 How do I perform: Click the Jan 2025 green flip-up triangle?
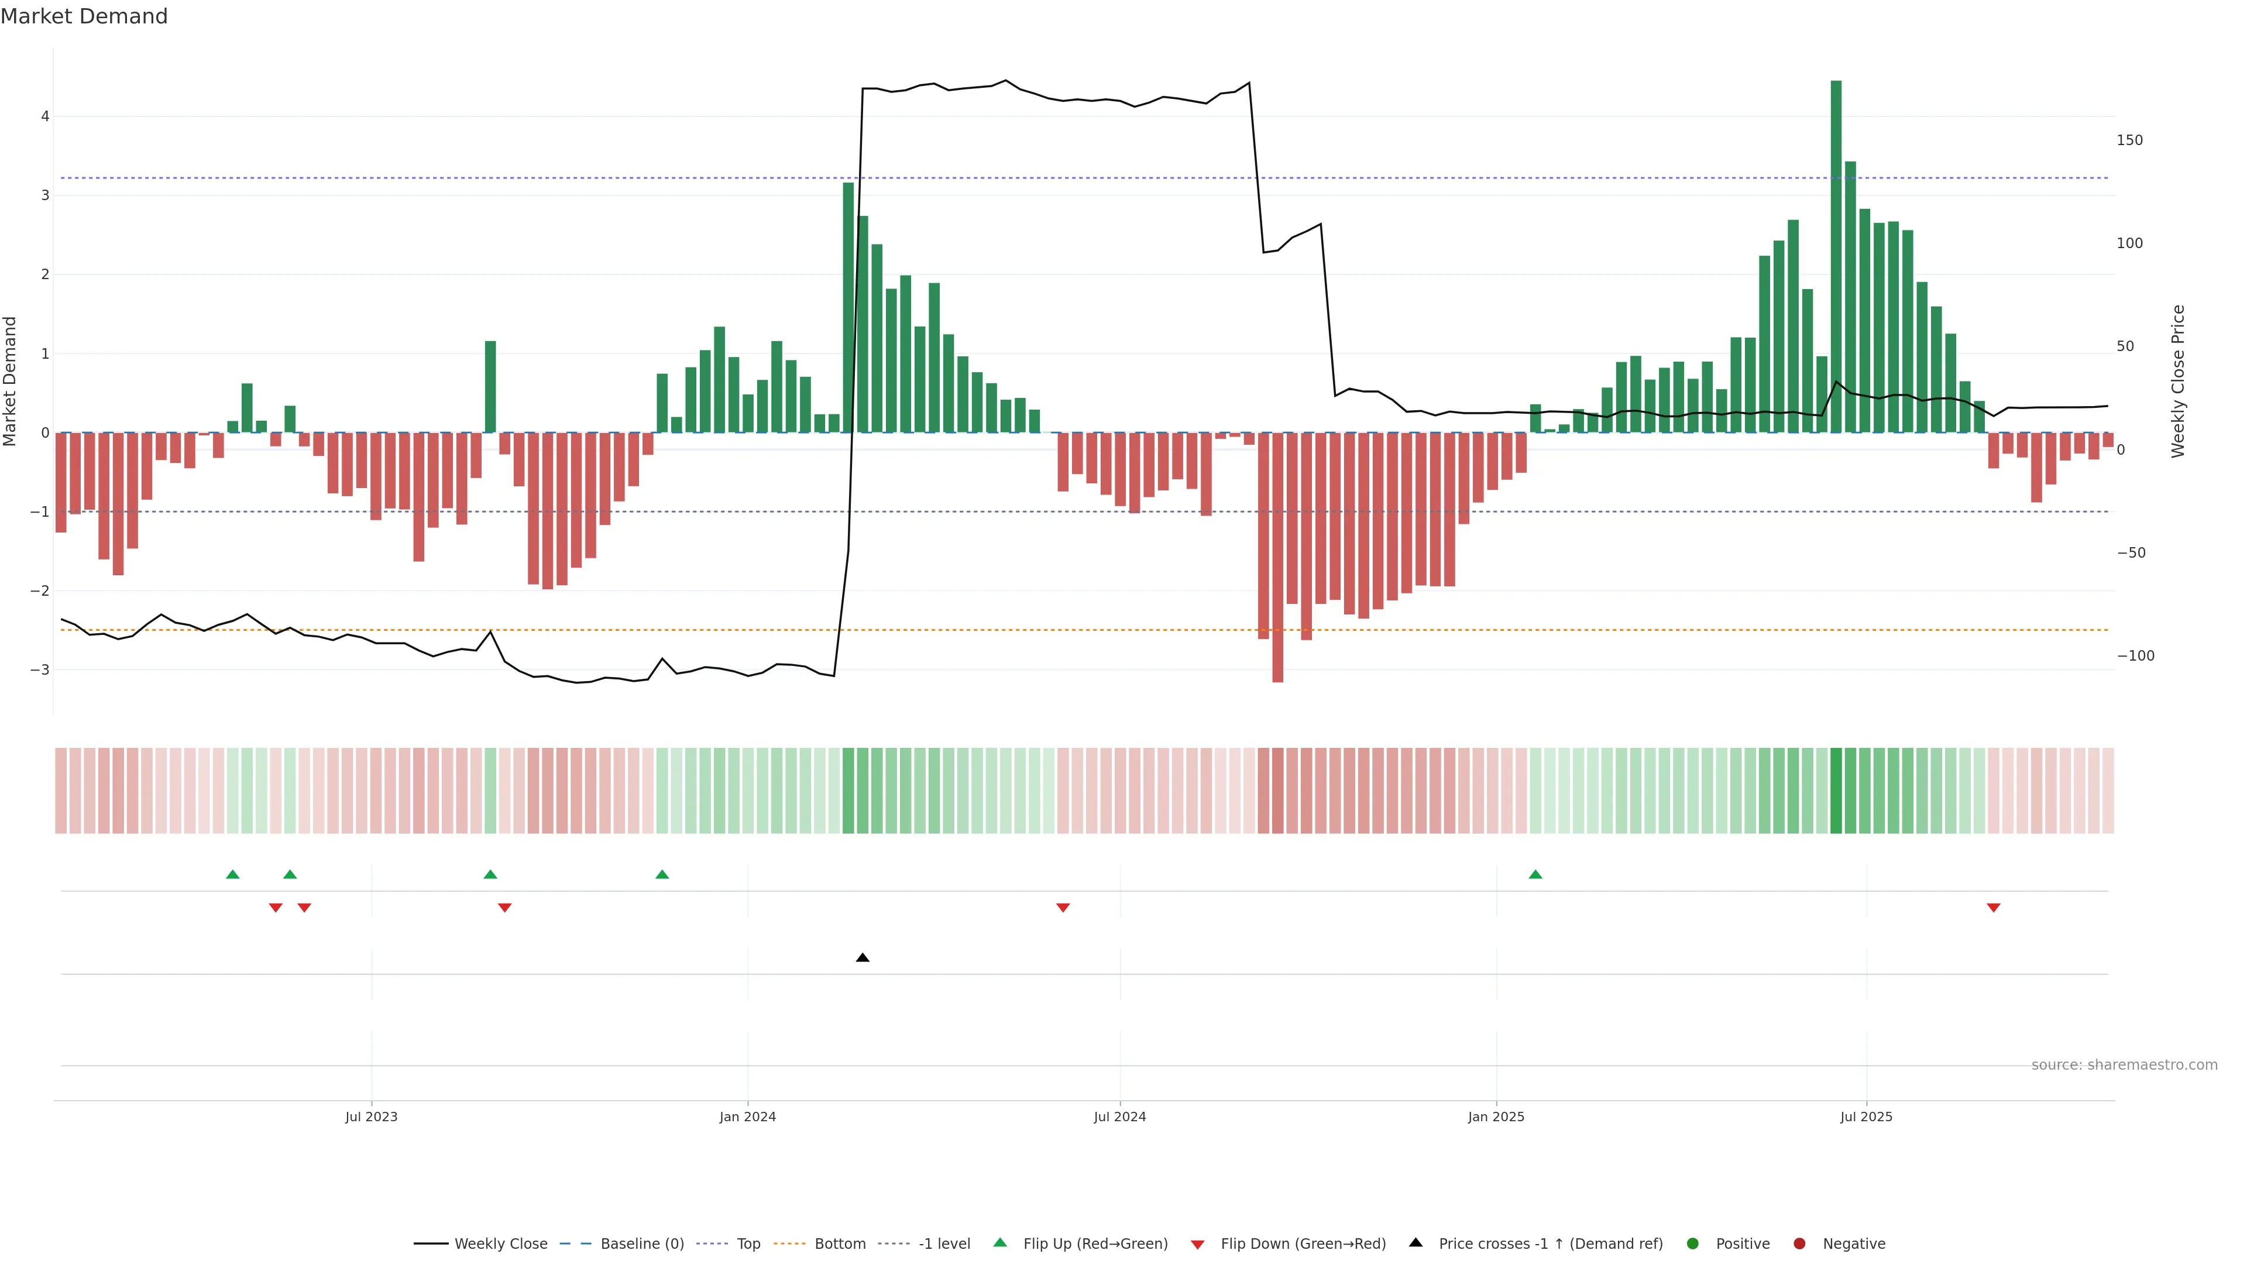tap(1535, 874)
